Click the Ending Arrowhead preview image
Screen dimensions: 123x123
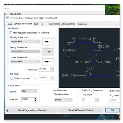tap(48, 52)
